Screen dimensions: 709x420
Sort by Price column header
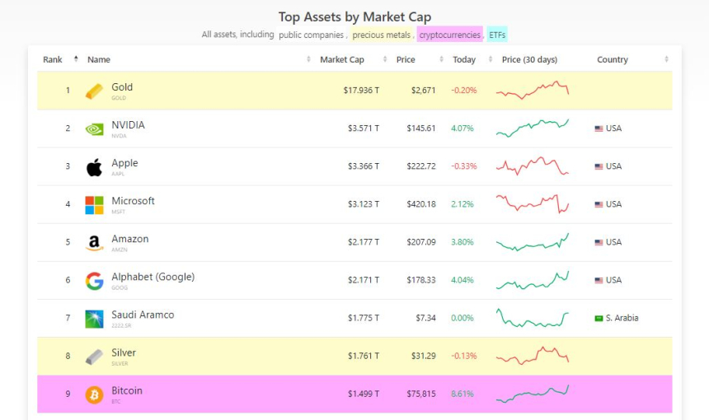(x=405, y=59)
